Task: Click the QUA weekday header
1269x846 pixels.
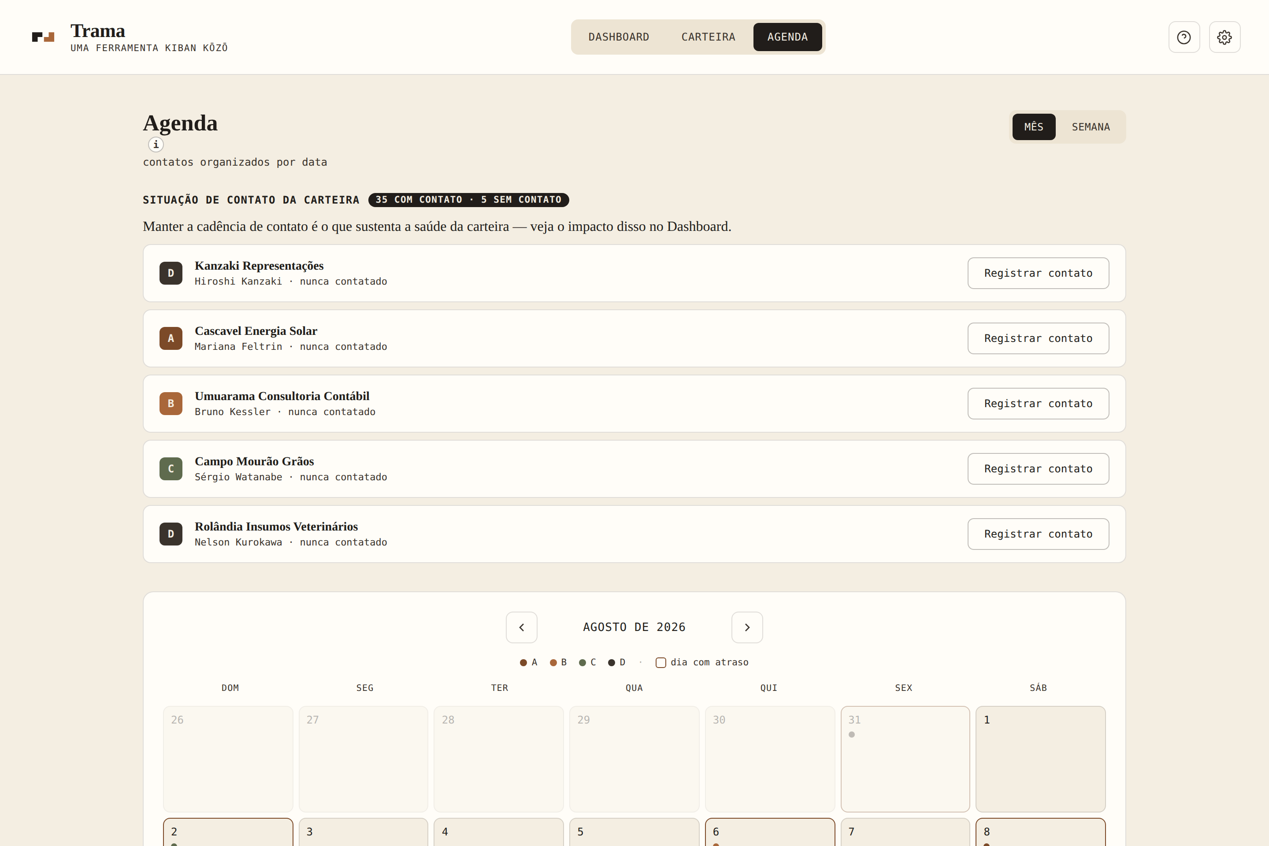Action: (634, 688)
